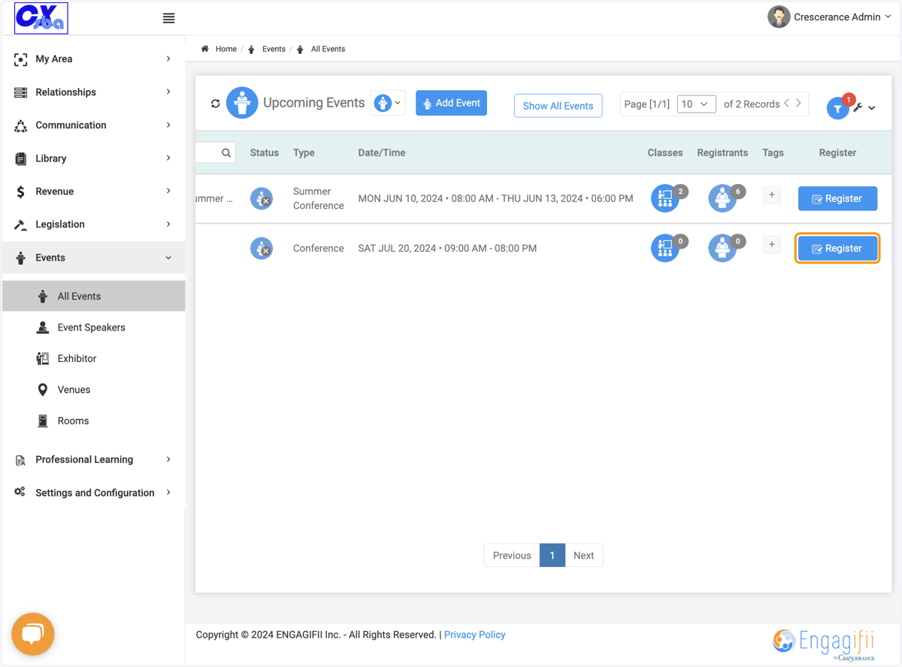Go to the previous page with left chevron
The image size is (902, 667).
787,104
